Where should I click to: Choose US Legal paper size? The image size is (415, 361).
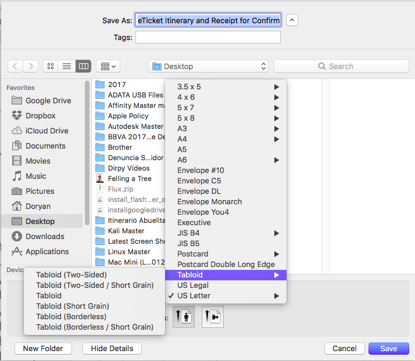tap(226, 285)
